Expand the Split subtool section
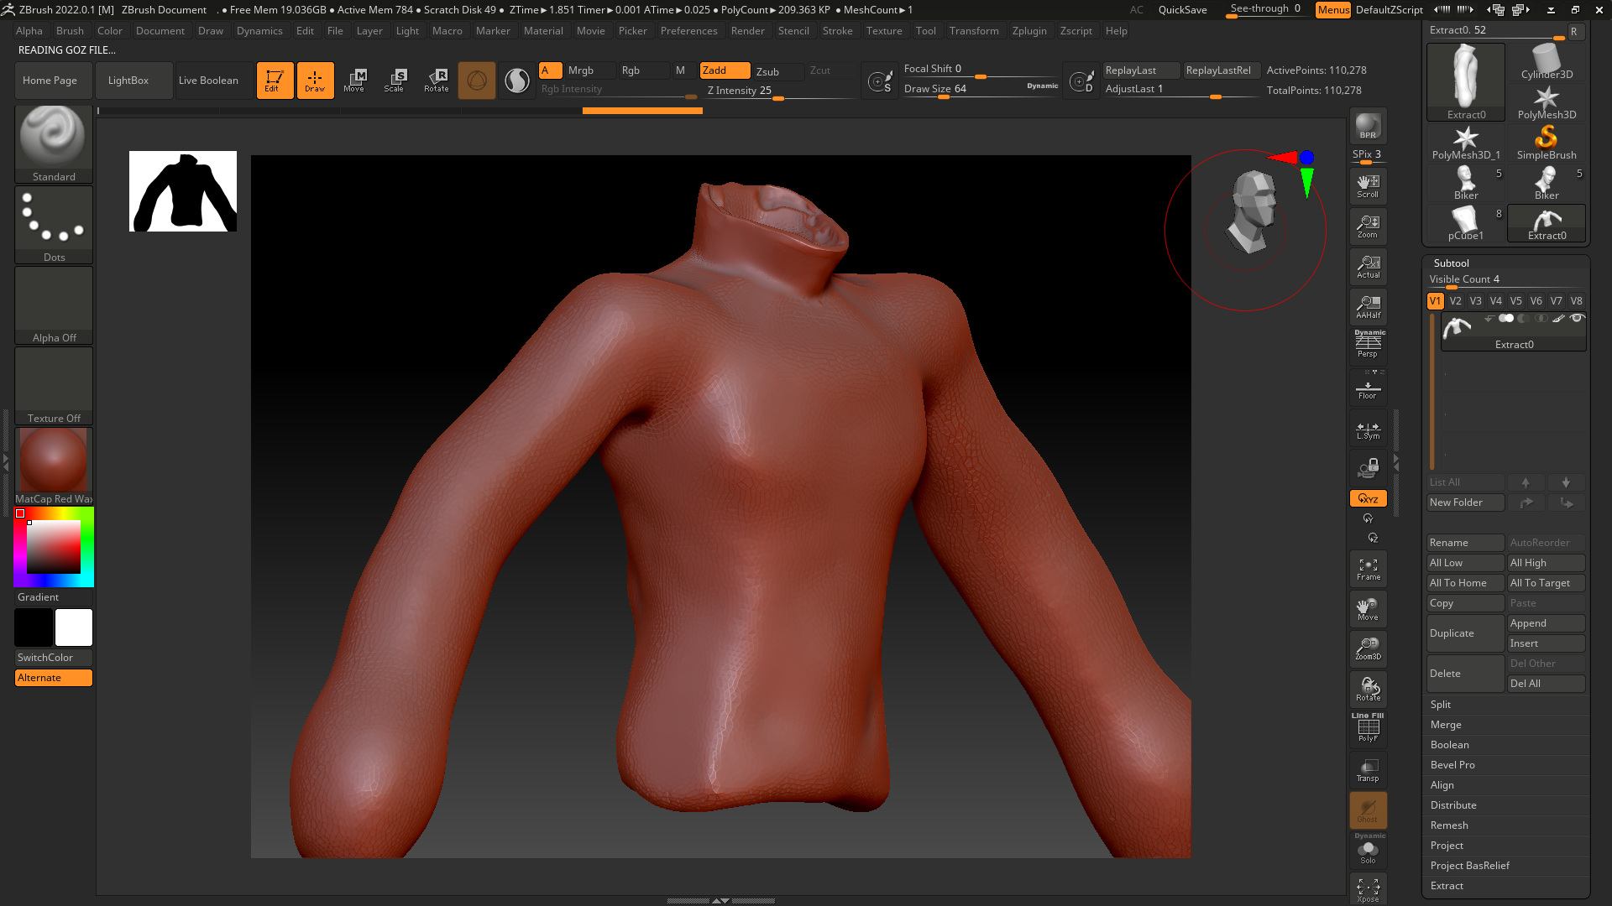 click(1441, 705)
